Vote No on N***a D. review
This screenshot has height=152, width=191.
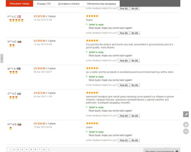pos(135,61)
